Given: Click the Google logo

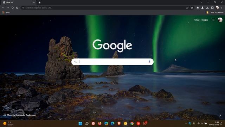Looking at the screenshot, I should click(x=112, y=46).
